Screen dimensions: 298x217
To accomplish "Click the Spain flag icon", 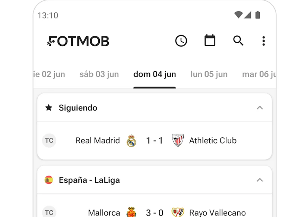I will tap(49, 180).
